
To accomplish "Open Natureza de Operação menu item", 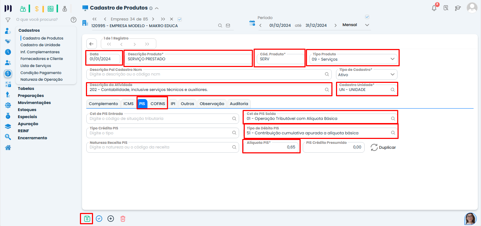I will (41, 80).
